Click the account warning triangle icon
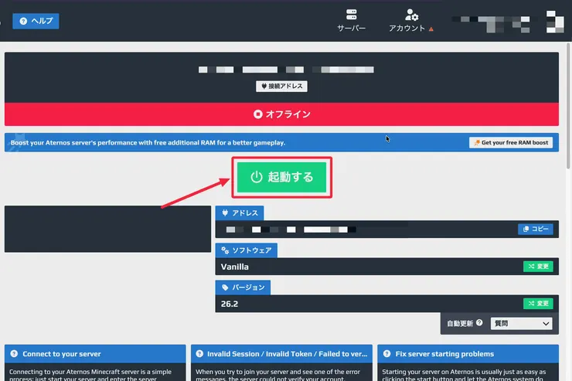 pos(431,29)
